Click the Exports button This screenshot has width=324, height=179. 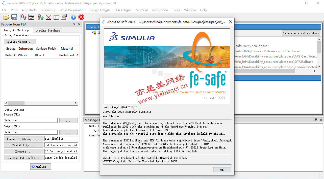[23, 152]
